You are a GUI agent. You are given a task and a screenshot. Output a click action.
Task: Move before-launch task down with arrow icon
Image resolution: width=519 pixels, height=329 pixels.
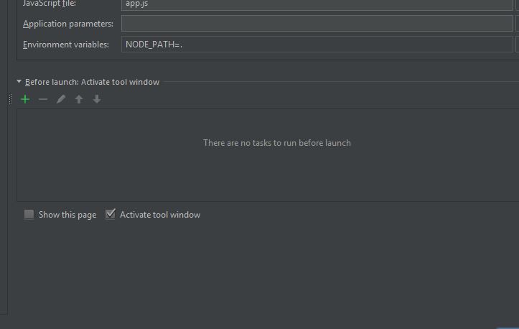click(x=97, y=99)
